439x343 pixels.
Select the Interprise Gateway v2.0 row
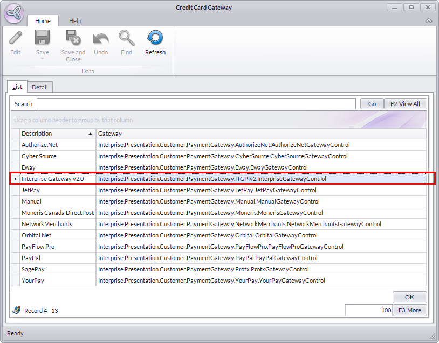tap(218, 179)
